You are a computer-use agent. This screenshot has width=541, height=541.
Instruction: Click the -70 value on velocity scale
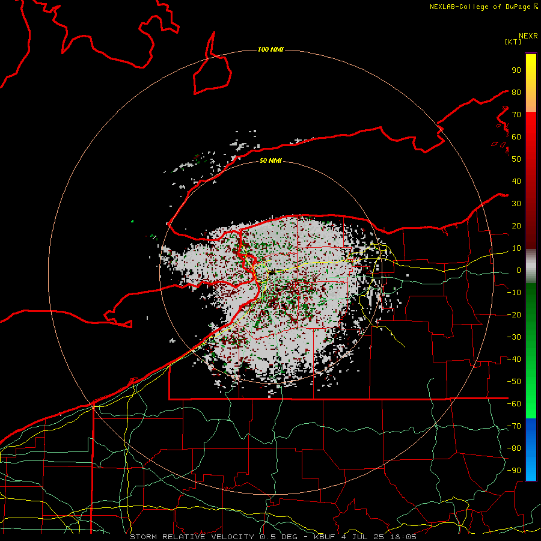[514, 426]
